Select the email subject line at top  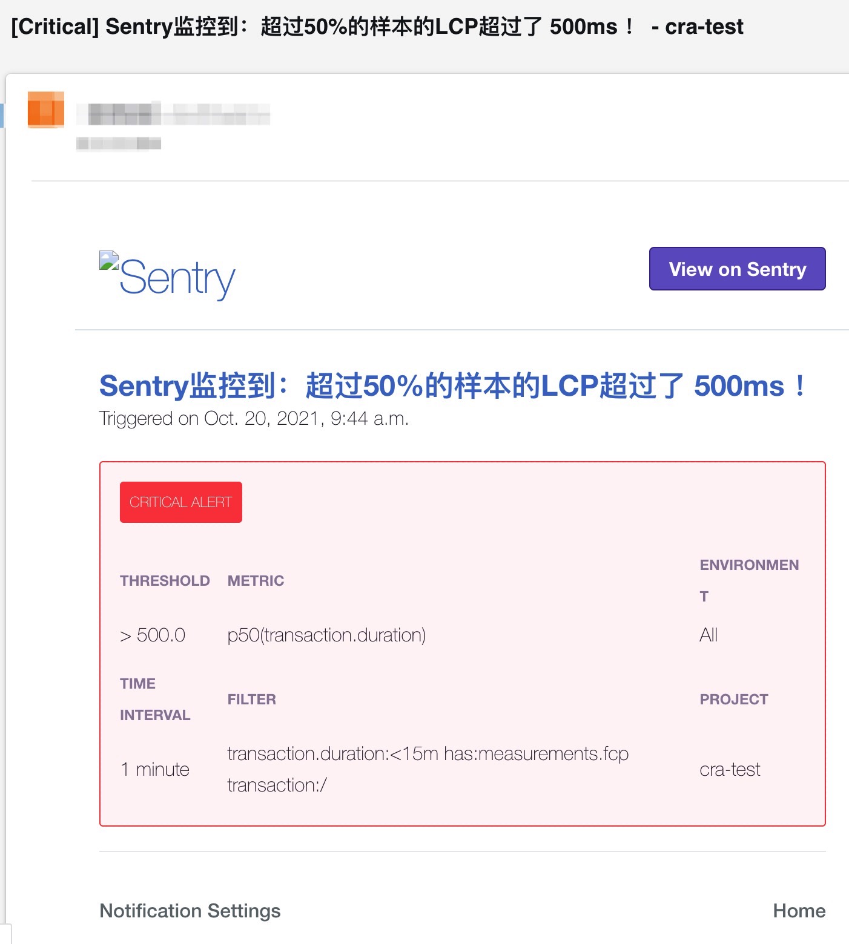coord(377,27)
